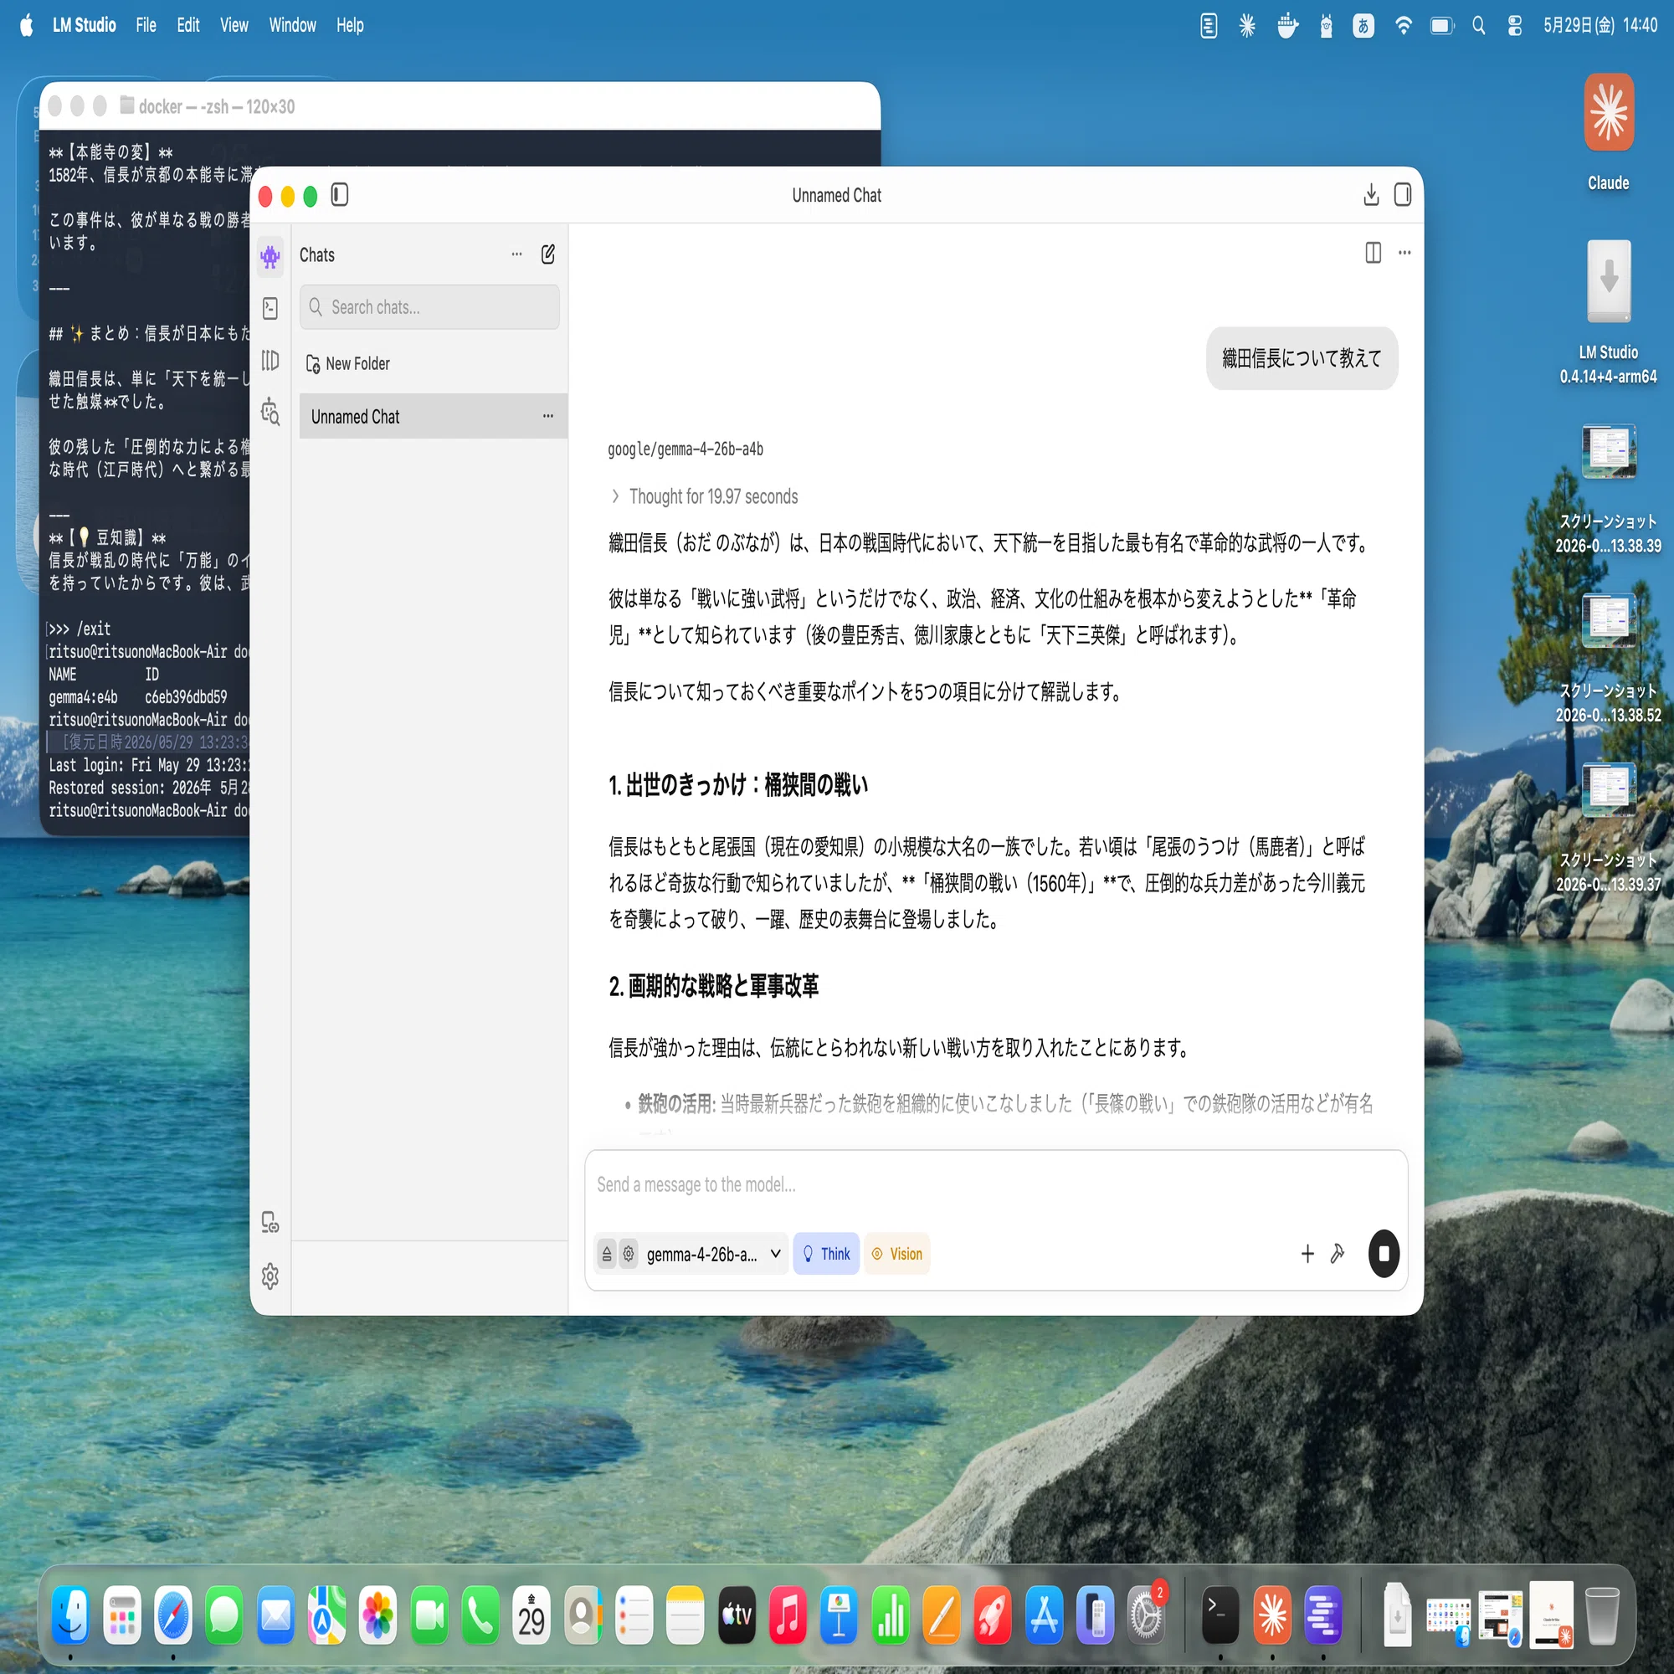Click the downloads icon in the title bar
The image size is (1674, 1674).
(x=1371, y=195)
